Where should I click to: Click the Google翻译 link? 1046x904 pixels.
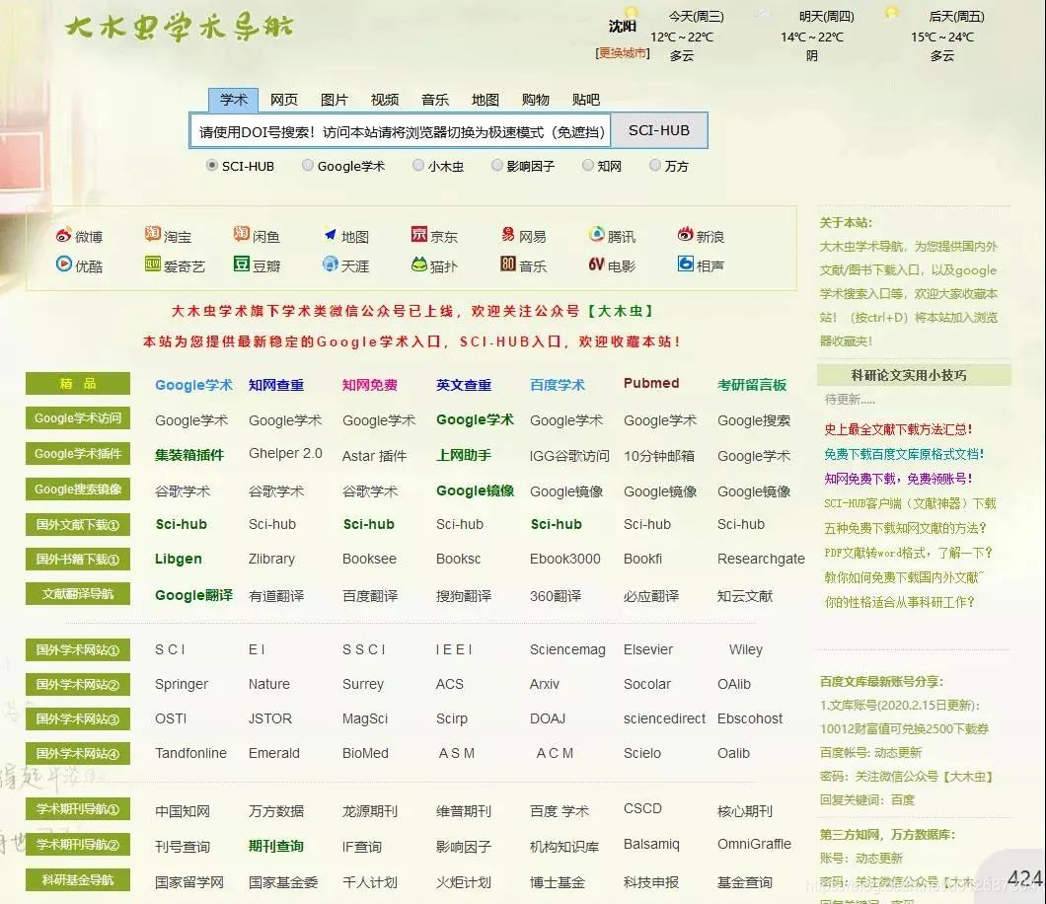[193, 595]
